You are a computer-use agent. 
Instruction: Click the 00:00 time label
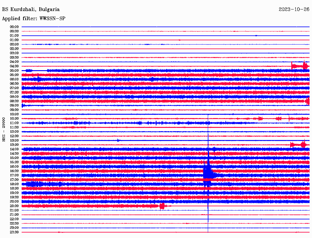pyautogui.click(x=14, y=27)
